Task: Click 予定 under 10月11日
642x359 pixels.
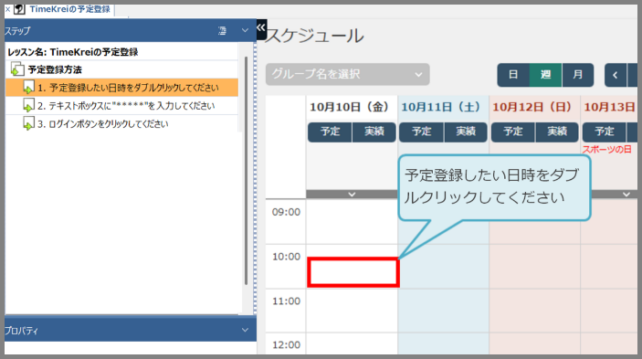Action: point(422,132)
